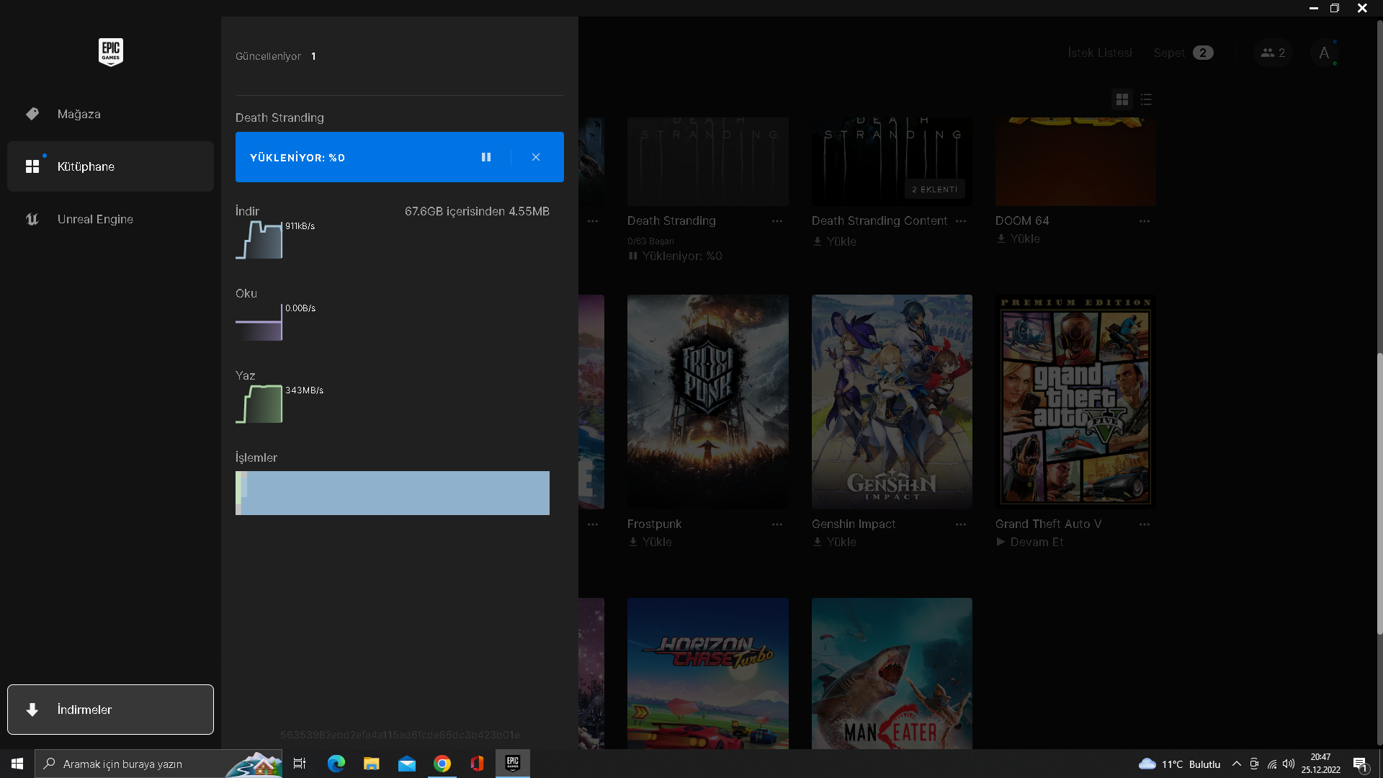
Task: Open İndirmeler downloads panel
Action: (x=110, y=710)
